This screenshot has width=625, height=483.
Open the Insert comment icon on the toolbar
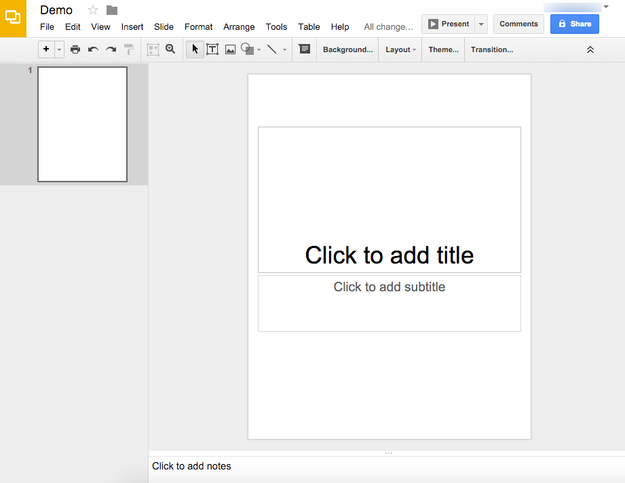[303, 49]
